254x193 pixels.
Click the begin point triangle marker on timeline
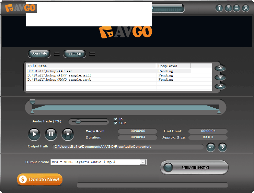click(x=32, y=112)
